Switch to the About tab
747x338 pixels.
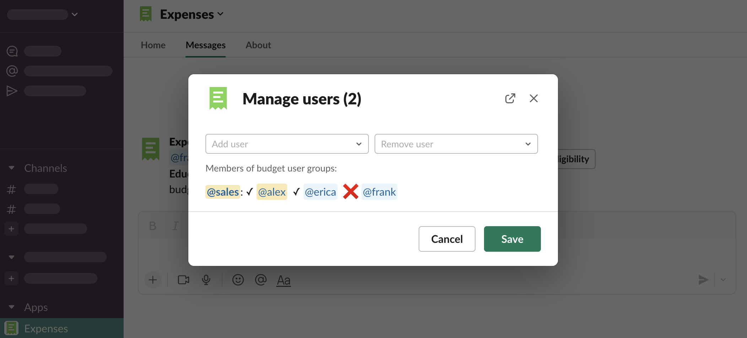[258, 45]
